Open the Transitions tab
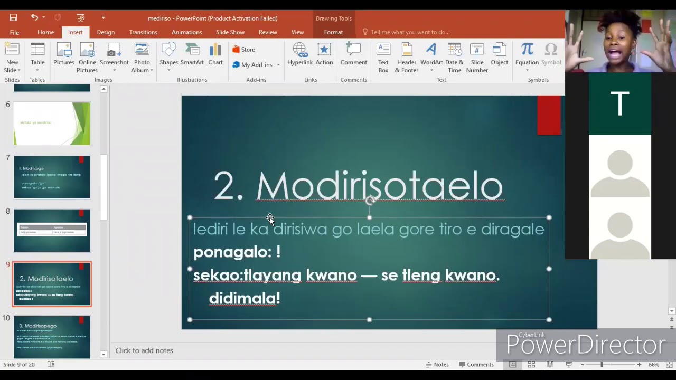This screenshot has height=380, width=676. click(143, 32)
